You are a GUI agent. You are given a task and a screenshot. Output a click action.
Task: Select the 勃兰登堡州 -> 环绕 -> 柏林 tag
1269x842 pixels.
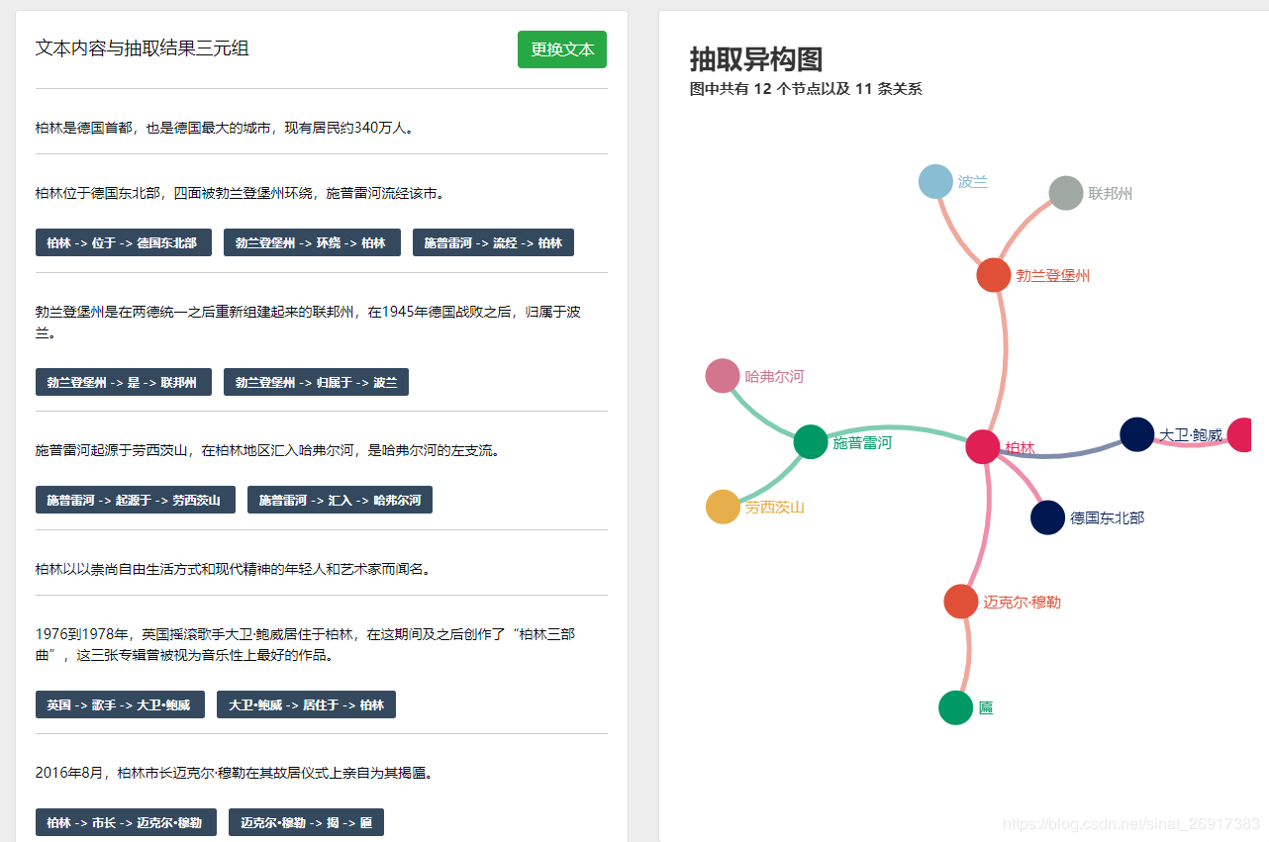coord(312,243)
